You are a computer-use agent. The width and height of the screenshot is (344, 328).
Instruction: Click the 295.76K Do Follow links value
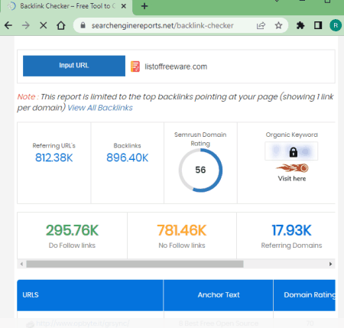[72, 230]
